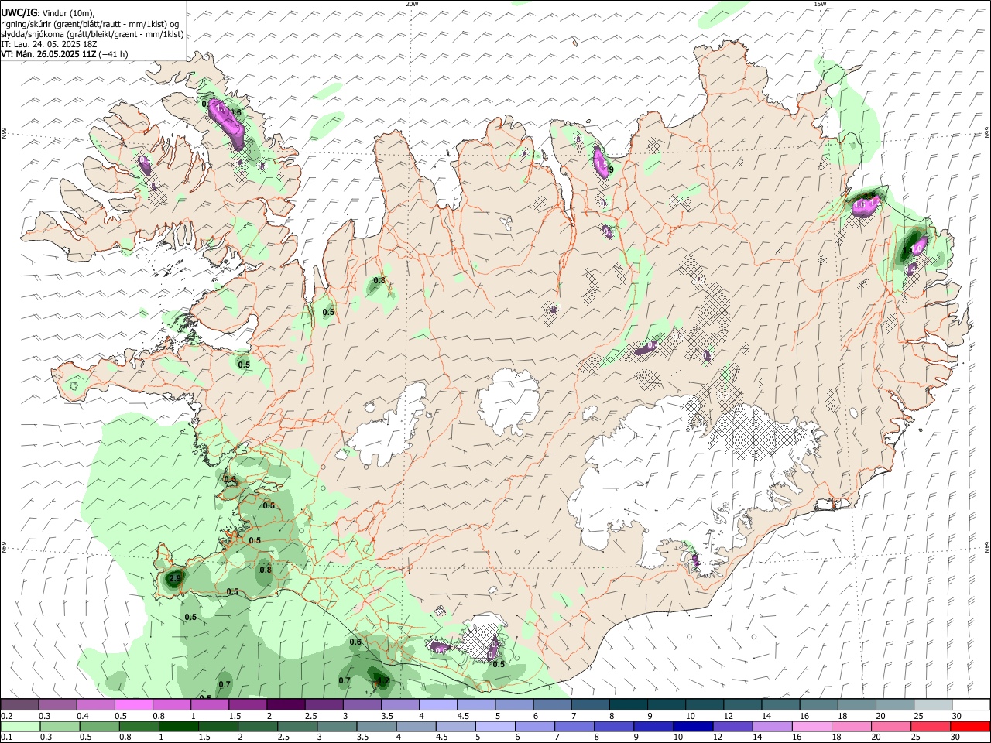Select the medium green 0.5 swatch, lower legend

99,726
